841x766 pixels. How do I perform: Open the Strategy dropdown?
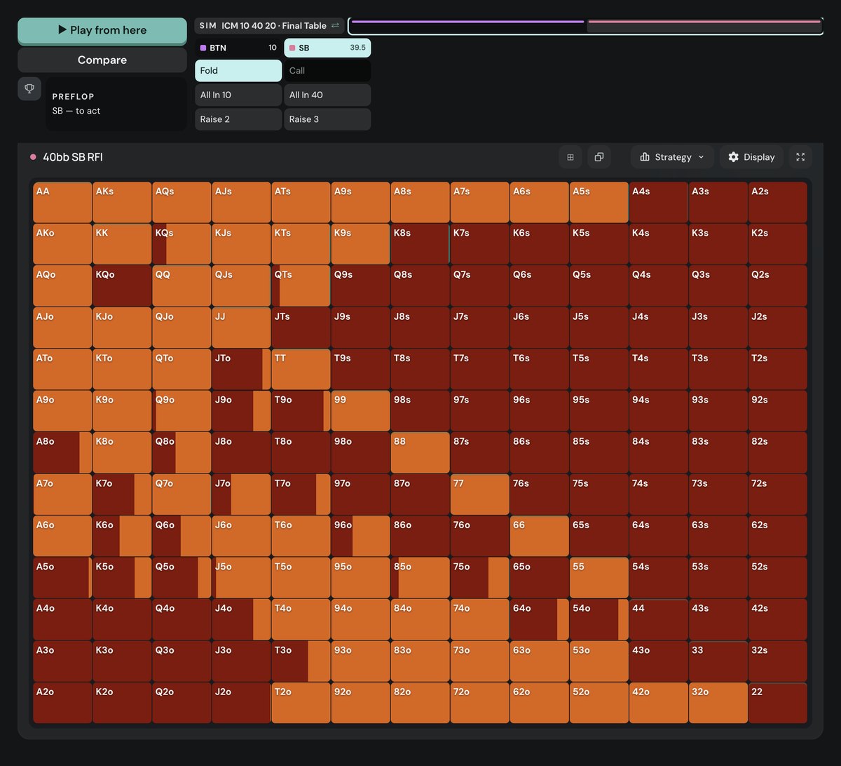pos(672,157)
